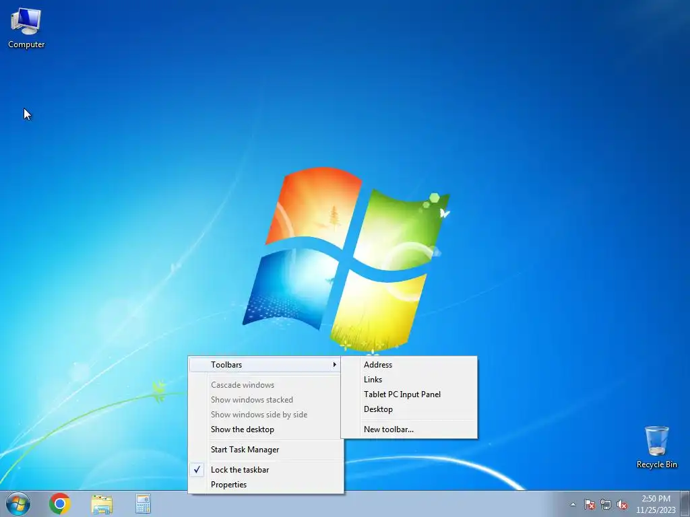Enable the Links toolbar

(409, 380)
